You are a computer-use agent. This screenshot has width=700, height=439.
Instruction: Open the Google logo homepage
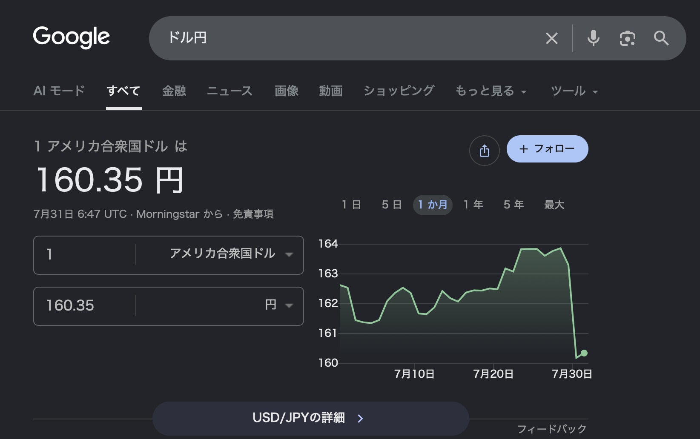point(72,37)
